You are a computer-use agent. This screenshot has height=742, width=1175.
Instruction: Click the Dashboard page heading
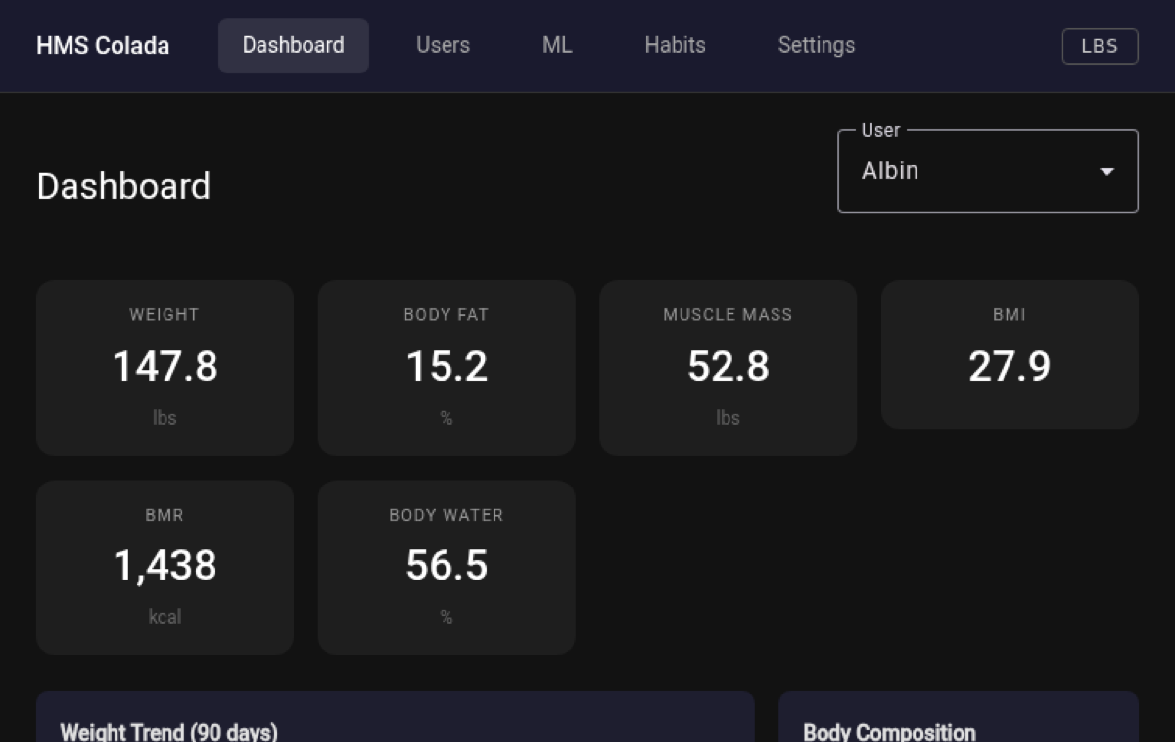[x=123, y=186]
